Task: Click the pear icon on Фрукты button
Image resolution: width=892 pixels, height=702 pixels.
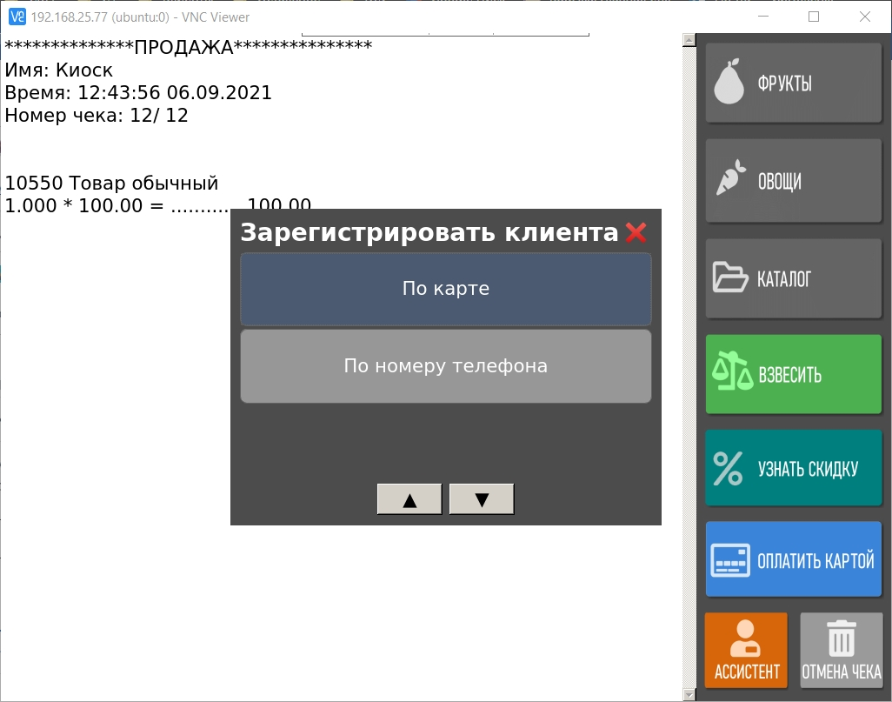Action: (729, 84)
